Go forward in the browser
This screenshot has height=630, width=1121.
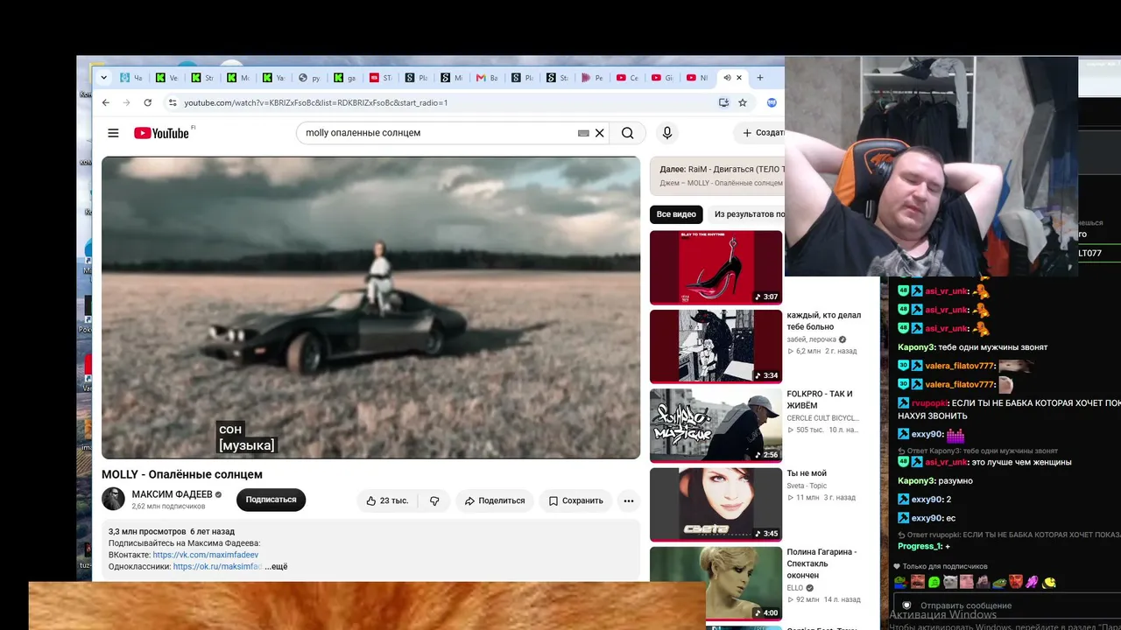click(x=126, y=102)
